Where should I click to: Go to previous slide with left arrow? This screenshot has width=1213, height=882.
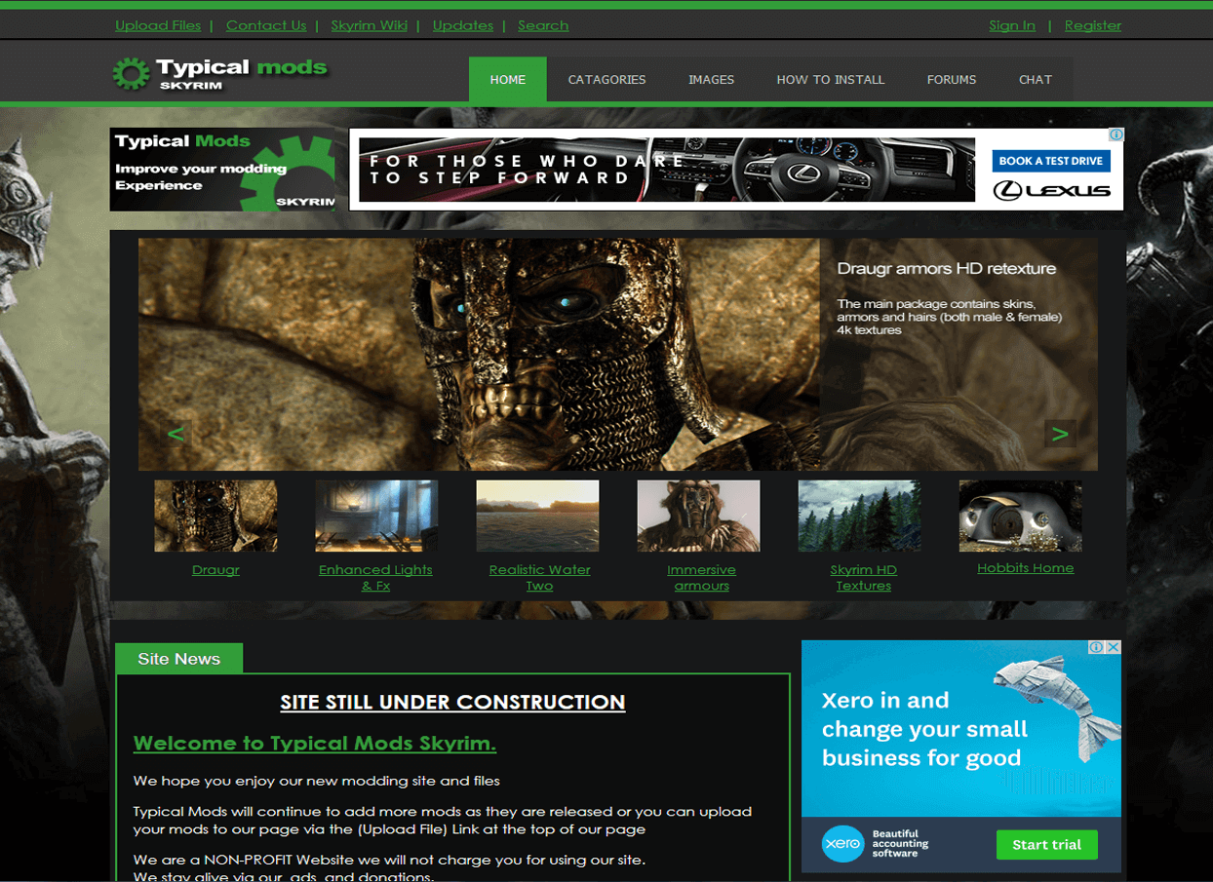tap(176, 434)
